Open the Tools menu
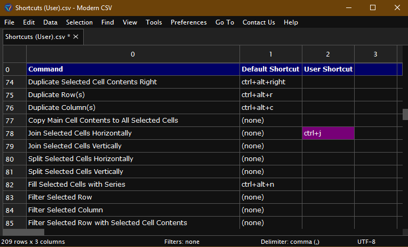The width and height of the screenshot is (408, 247). pos(154,22)
